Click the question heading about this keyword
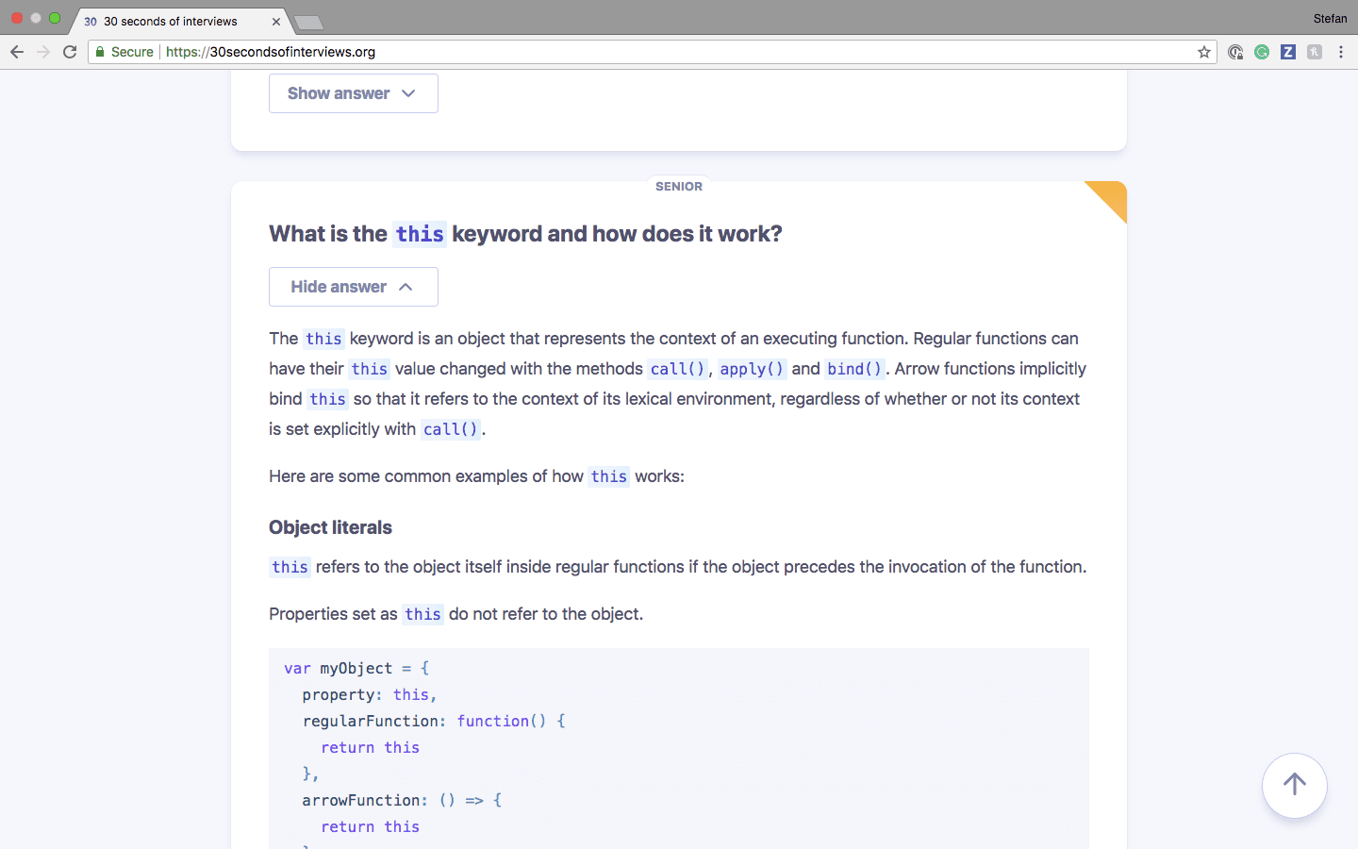This screenshot has height=849, width=1358. (525, 234)
